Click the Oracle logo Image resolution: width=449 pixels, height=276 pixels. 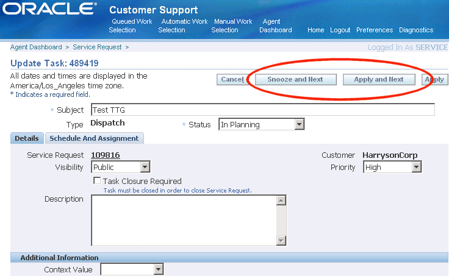pyautogui.click(x=49, y=9)
